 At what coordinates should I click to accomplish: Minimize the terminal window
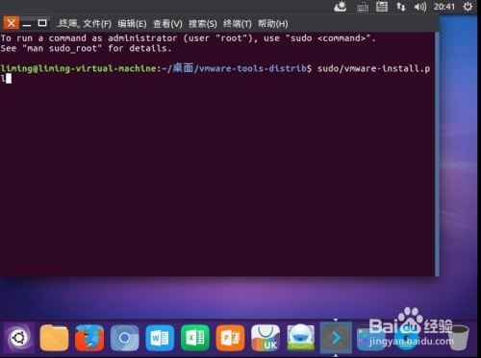coord(27,24)
